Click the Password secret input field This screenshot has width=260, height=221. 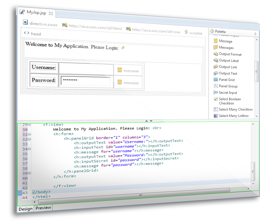pyautogui.click(x=86, y=81)
